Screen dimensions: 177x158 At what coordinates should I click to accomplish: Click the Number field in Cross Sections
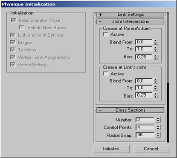[145, 120]
